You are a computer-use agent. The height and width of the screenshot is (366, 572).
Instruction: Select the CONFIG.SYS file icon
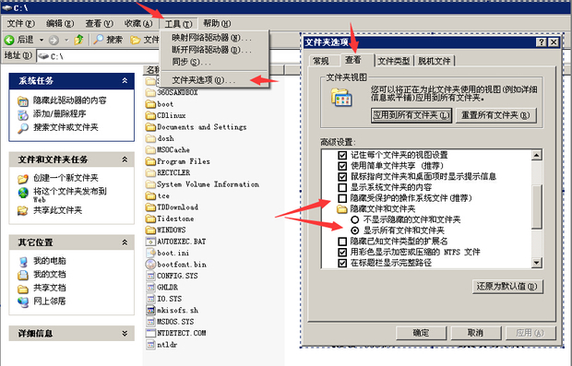(x=150, y=276)
